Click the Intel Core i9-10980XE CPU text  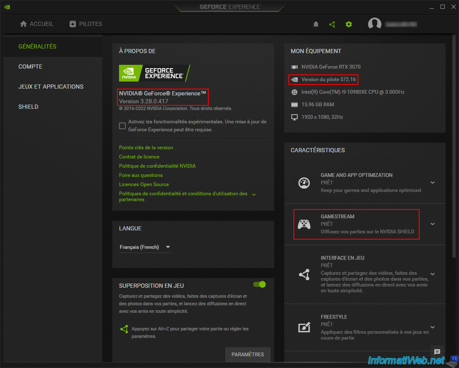(353, 92)
